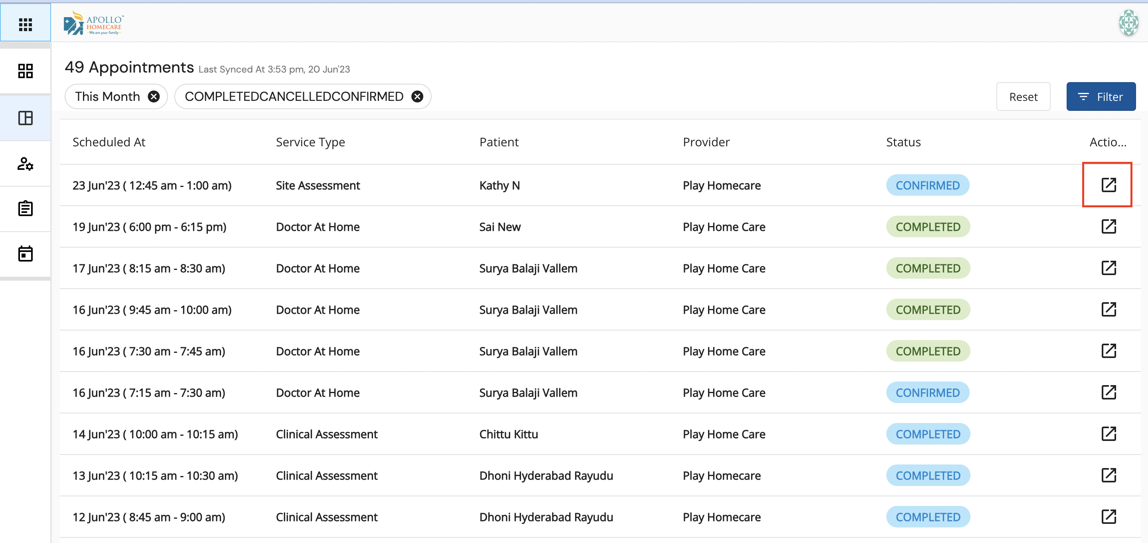Viewport: 1148px width, 543px height.
Task: Click the Scheduled At column header
Action: point(109,142)
